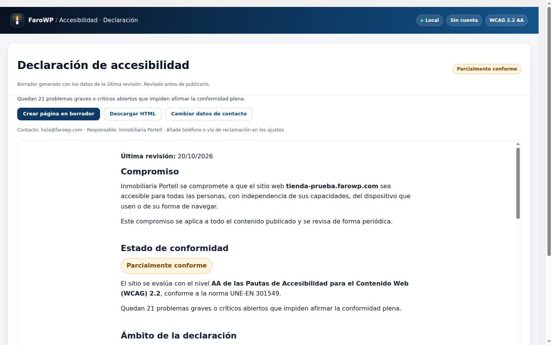
Task: Click the Borrador generado subtitle text
Action: 113,84
